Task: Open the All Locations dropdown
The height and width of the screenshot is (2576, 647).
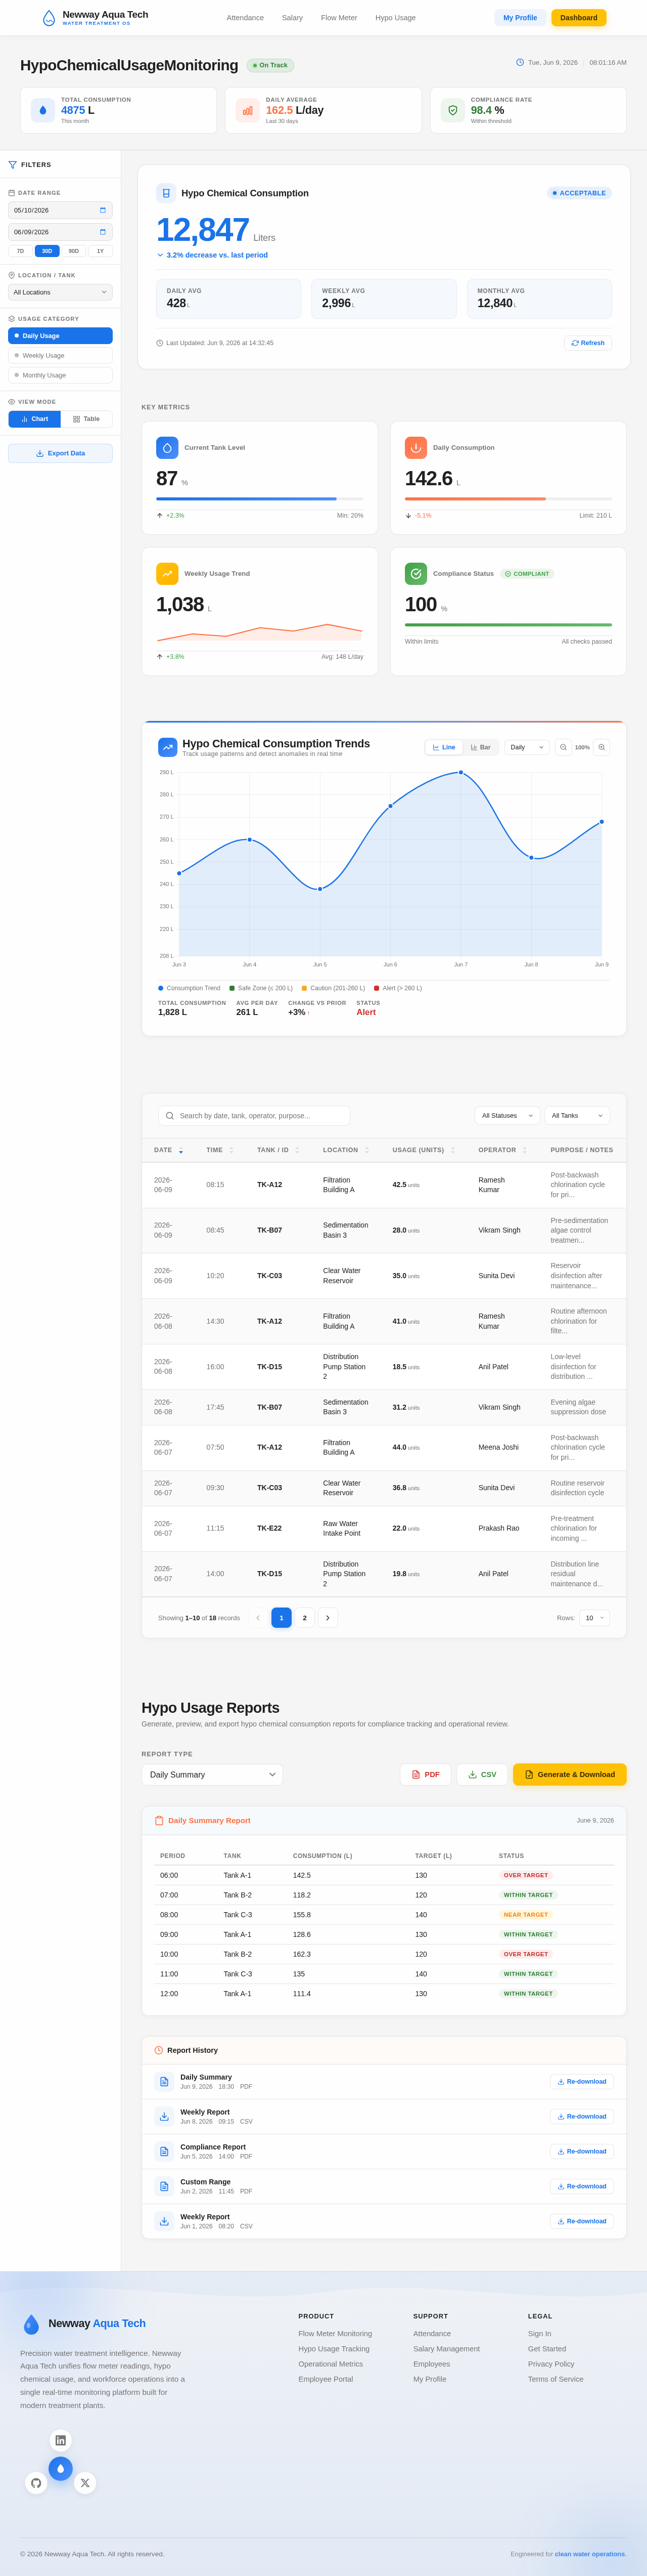Action: pyautogui.click(x=60, y=292)
